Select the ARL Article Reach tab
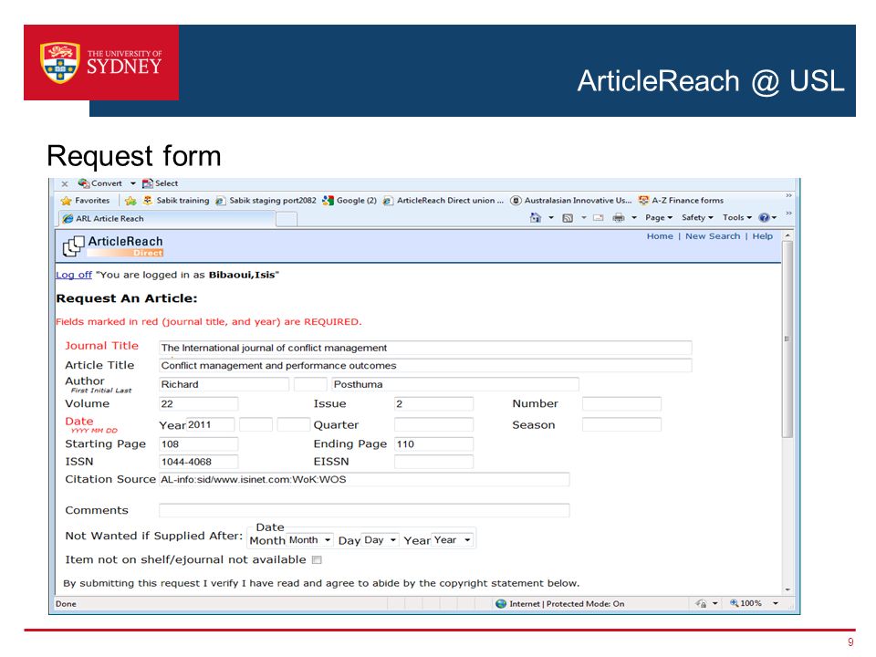The image size is (876, 657). [x=168, y=218]
